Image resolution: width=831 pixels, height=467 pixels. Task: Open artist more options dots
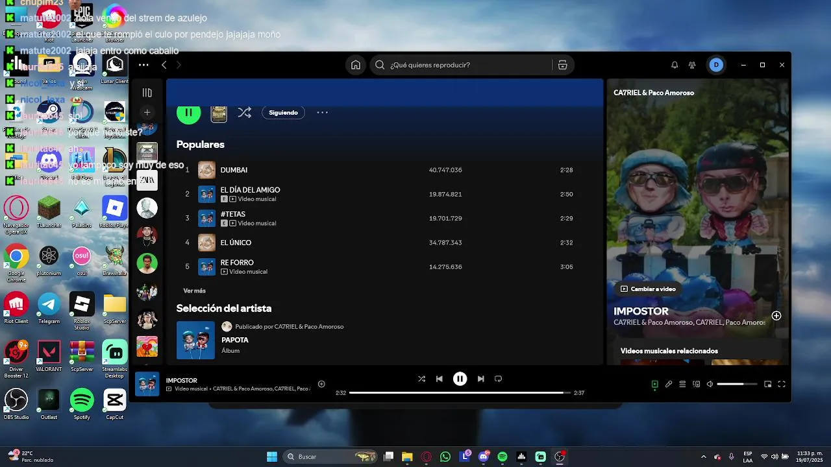point(322,113)
